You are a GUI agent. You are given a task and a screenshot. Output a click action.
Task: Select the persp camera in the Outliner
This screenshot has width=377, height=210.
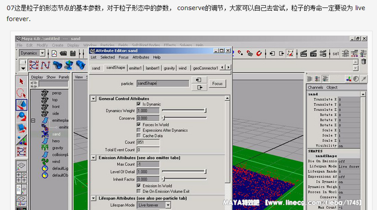[57, 93]
